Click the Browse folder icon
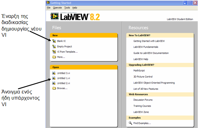This screenshot has height=128, width=198. (x=54, y=88)
